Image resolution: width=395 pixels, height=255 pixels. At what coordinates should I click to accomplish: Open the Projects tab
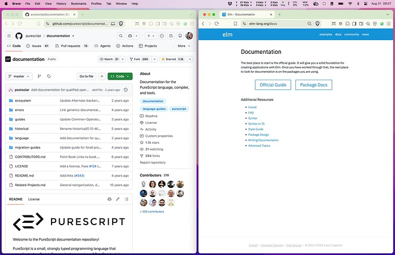pos(148,46)
